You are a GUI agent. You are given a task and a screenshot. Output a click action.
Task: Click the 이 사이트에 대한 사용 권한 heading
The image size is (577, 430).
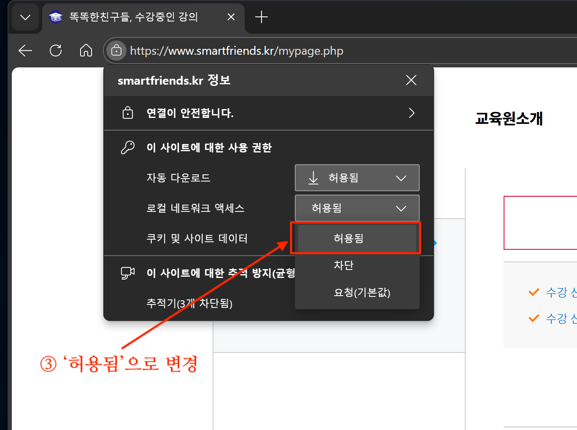click(209, 147)
